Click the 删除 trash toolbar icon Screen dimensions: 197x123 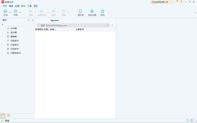coord(64,11)
